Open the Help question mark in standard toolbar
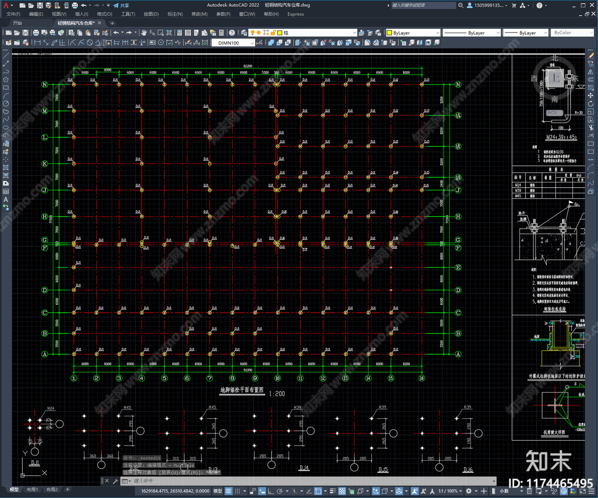The image size is (598, 498). pos(232,33)
